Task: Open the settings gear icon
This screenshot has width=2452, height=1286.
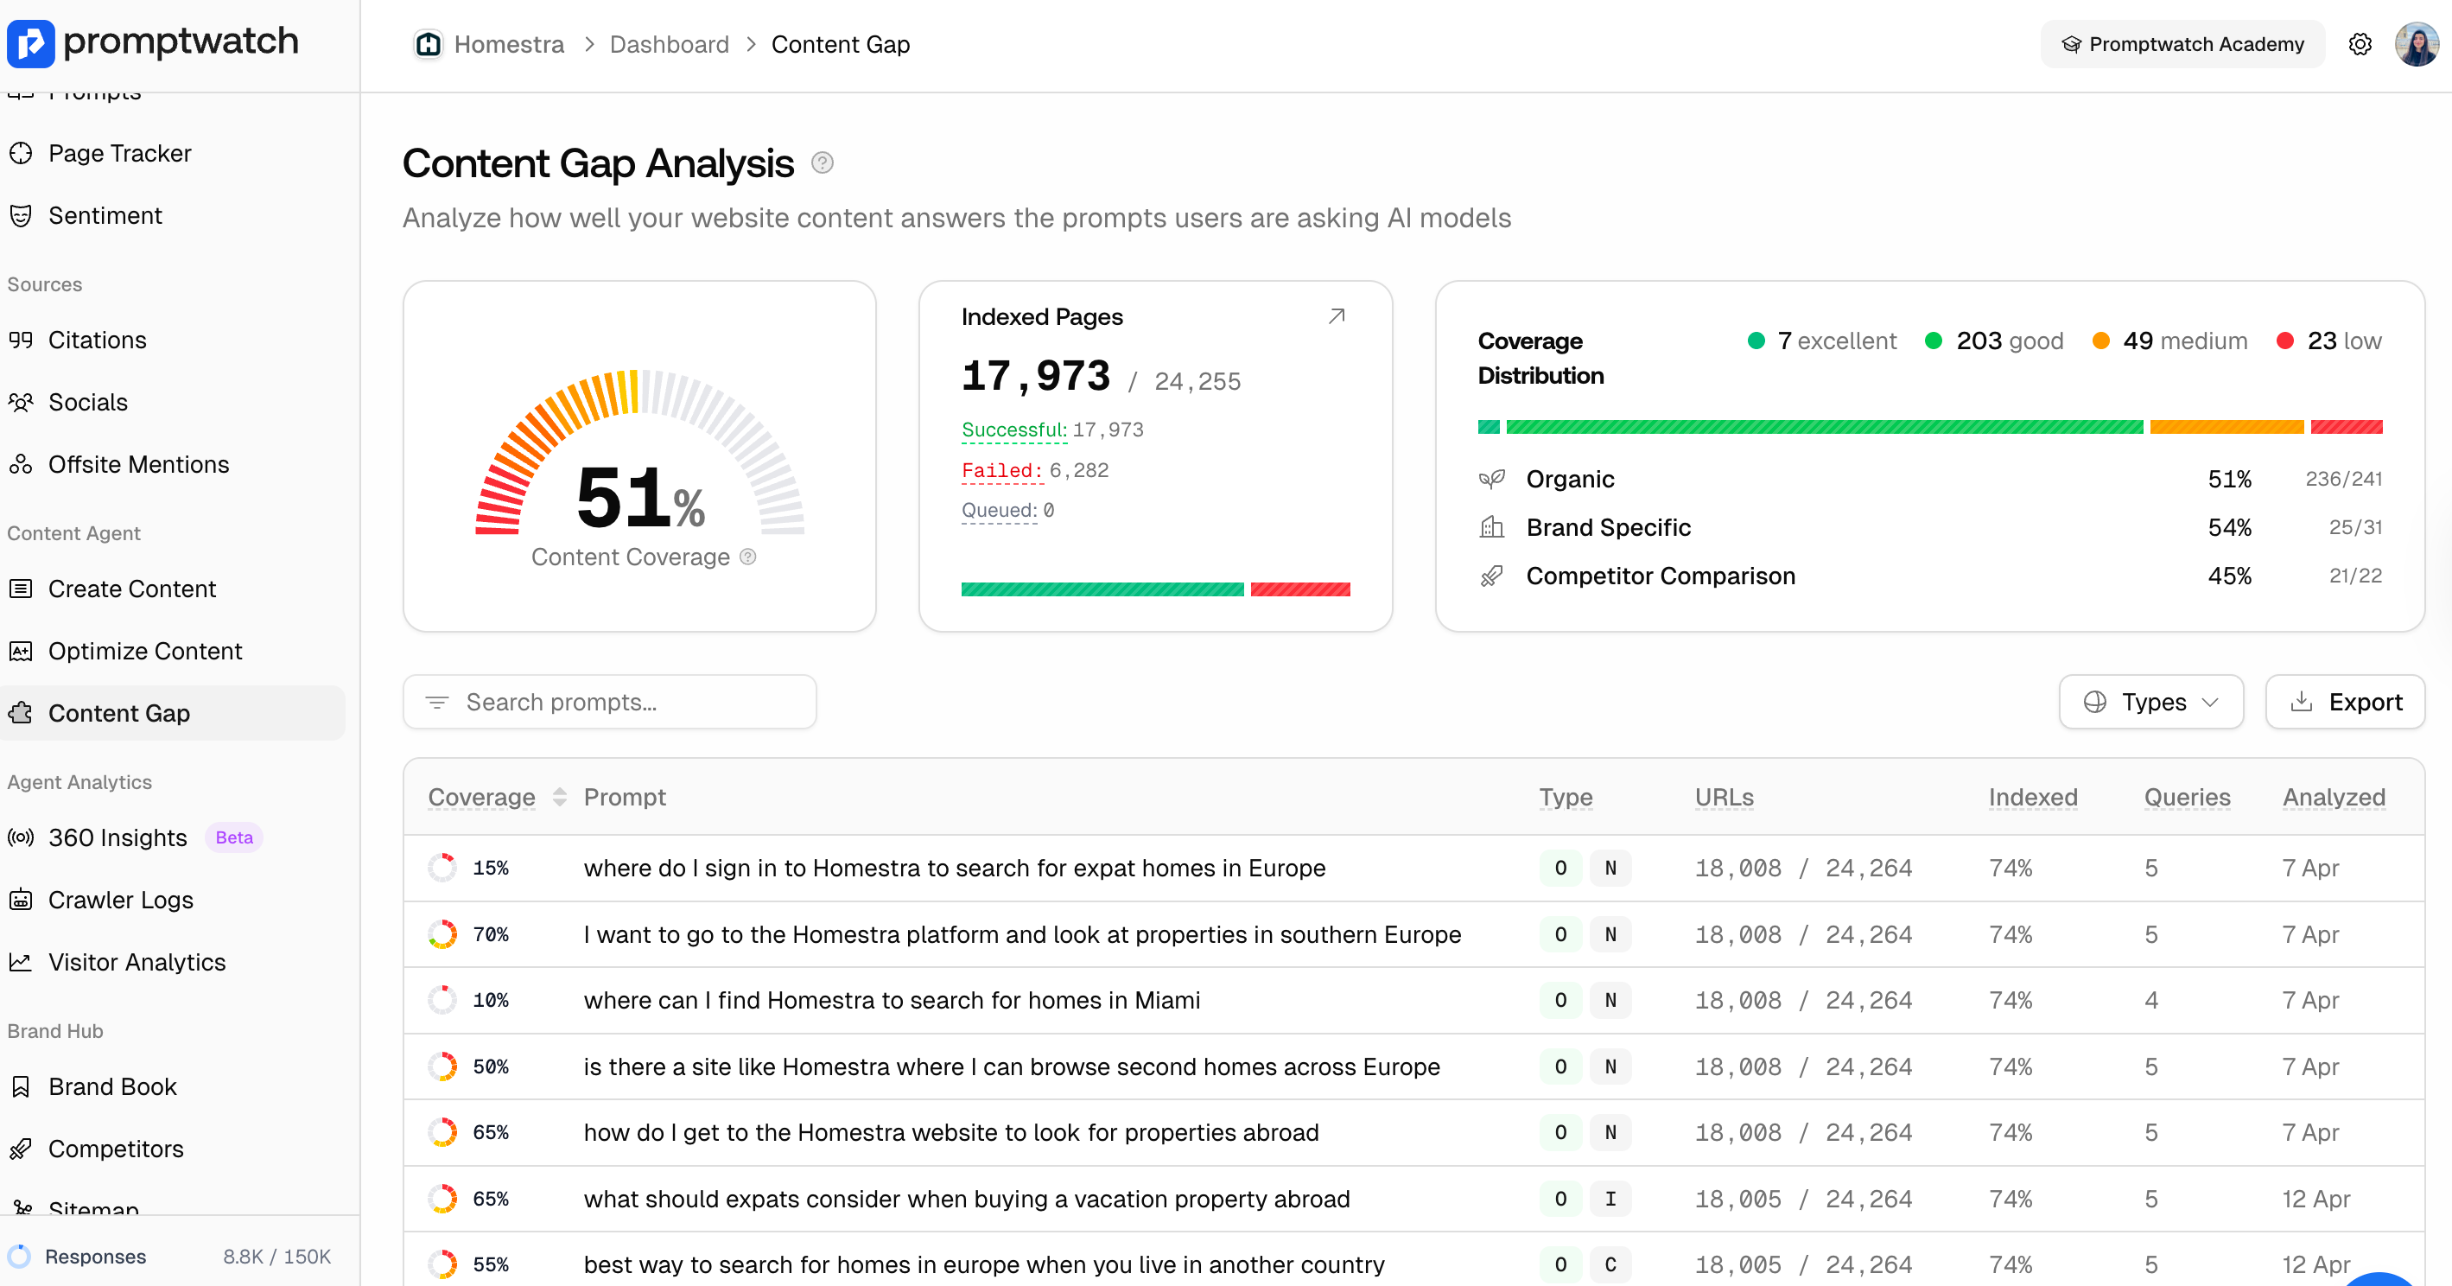Action: coord(2360,44)
